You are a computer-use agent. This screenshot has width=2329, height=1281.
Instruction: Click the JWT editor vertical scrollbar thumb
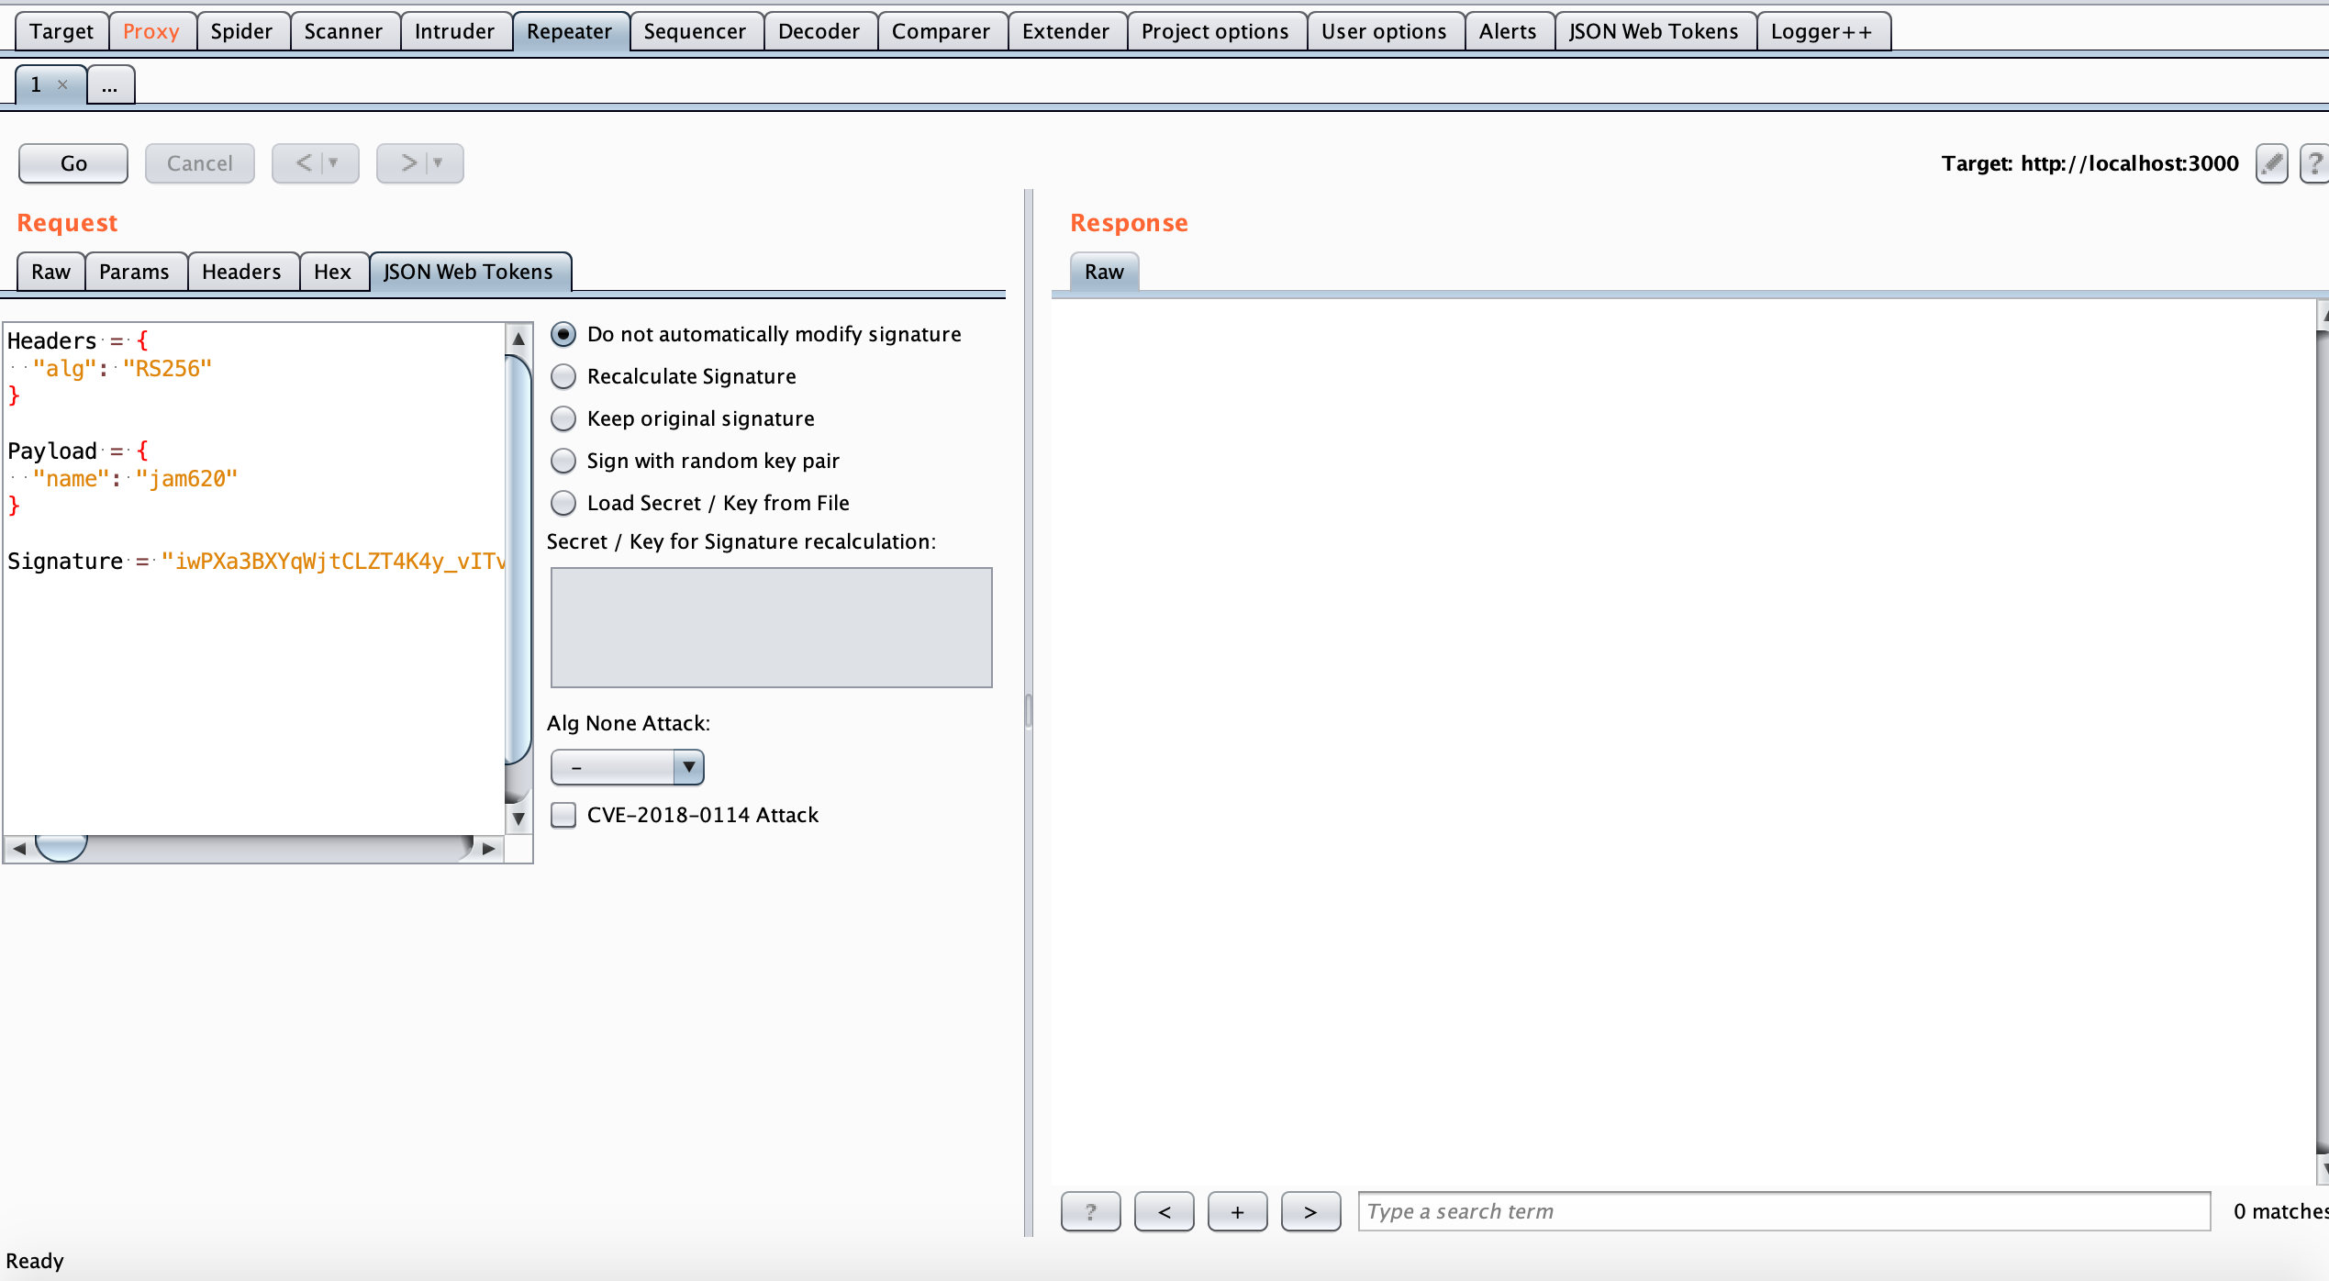(x=518, y=560)
